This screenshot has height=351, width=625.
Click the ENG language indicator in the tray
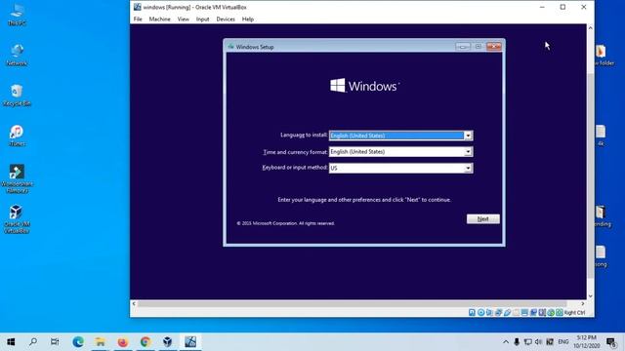click(563, 342)
